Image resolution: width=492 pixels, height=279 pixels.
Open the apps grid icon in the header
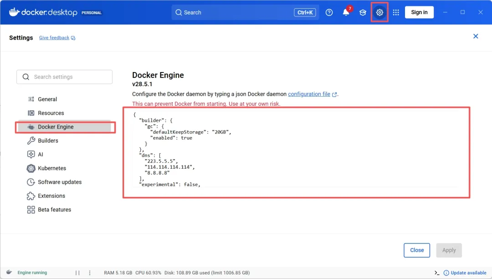[x=396, y=13]
